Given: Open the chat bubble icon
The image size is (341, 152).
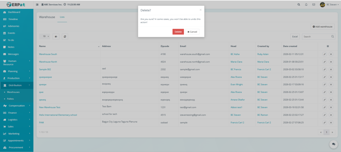Looking at the screenshot, I should 334,144.
